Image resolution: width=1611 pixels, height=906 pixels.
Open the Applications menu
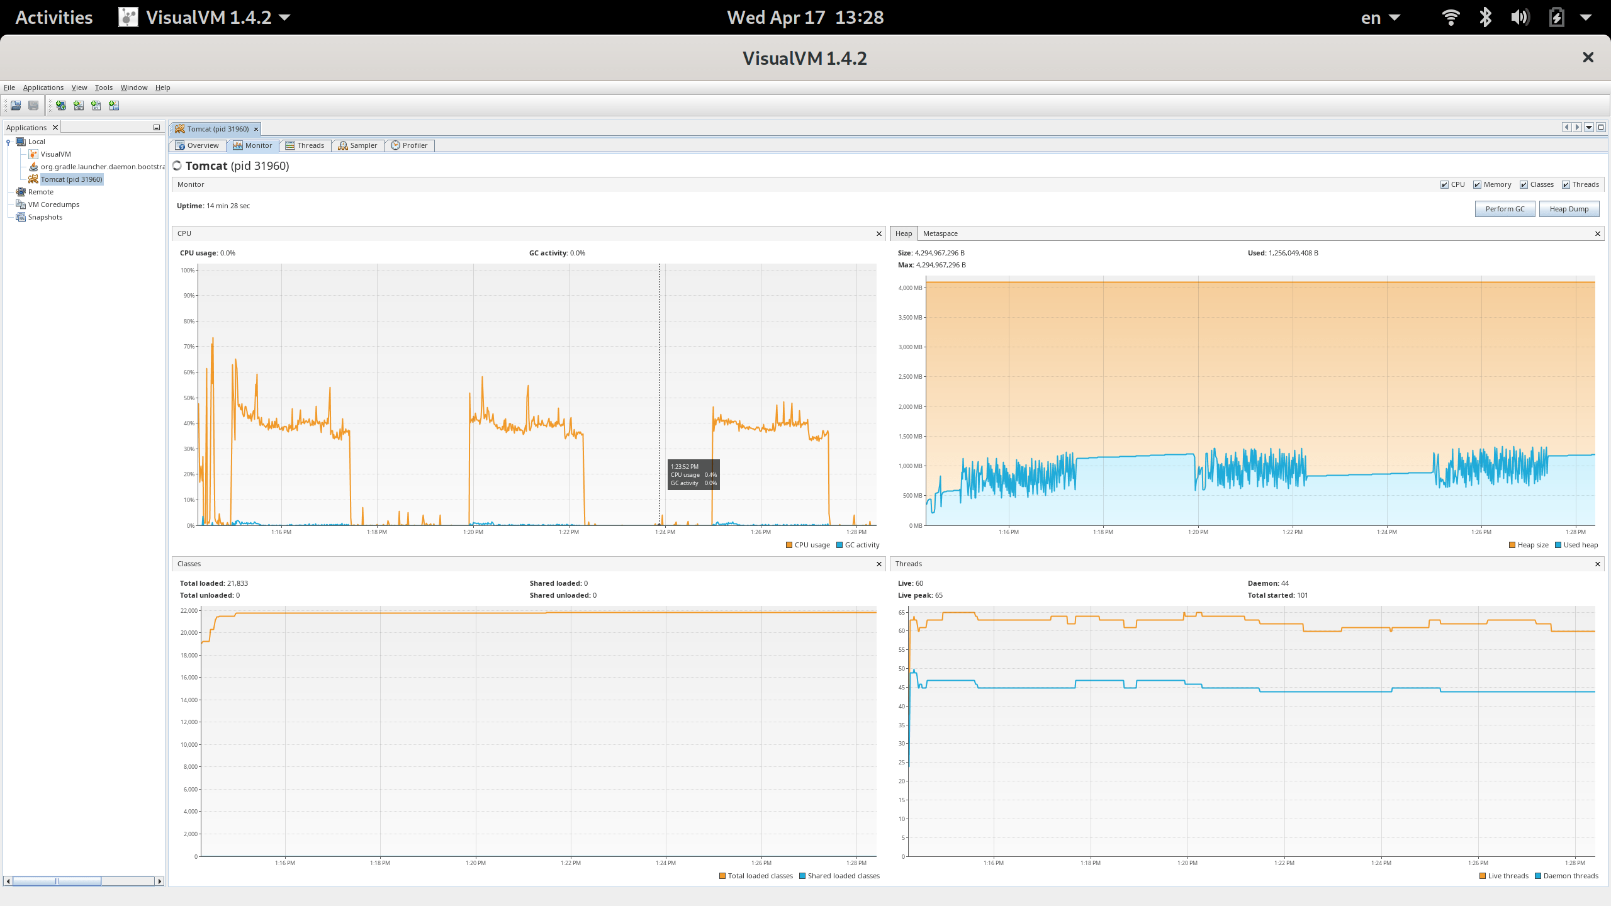tap(43, 87)
